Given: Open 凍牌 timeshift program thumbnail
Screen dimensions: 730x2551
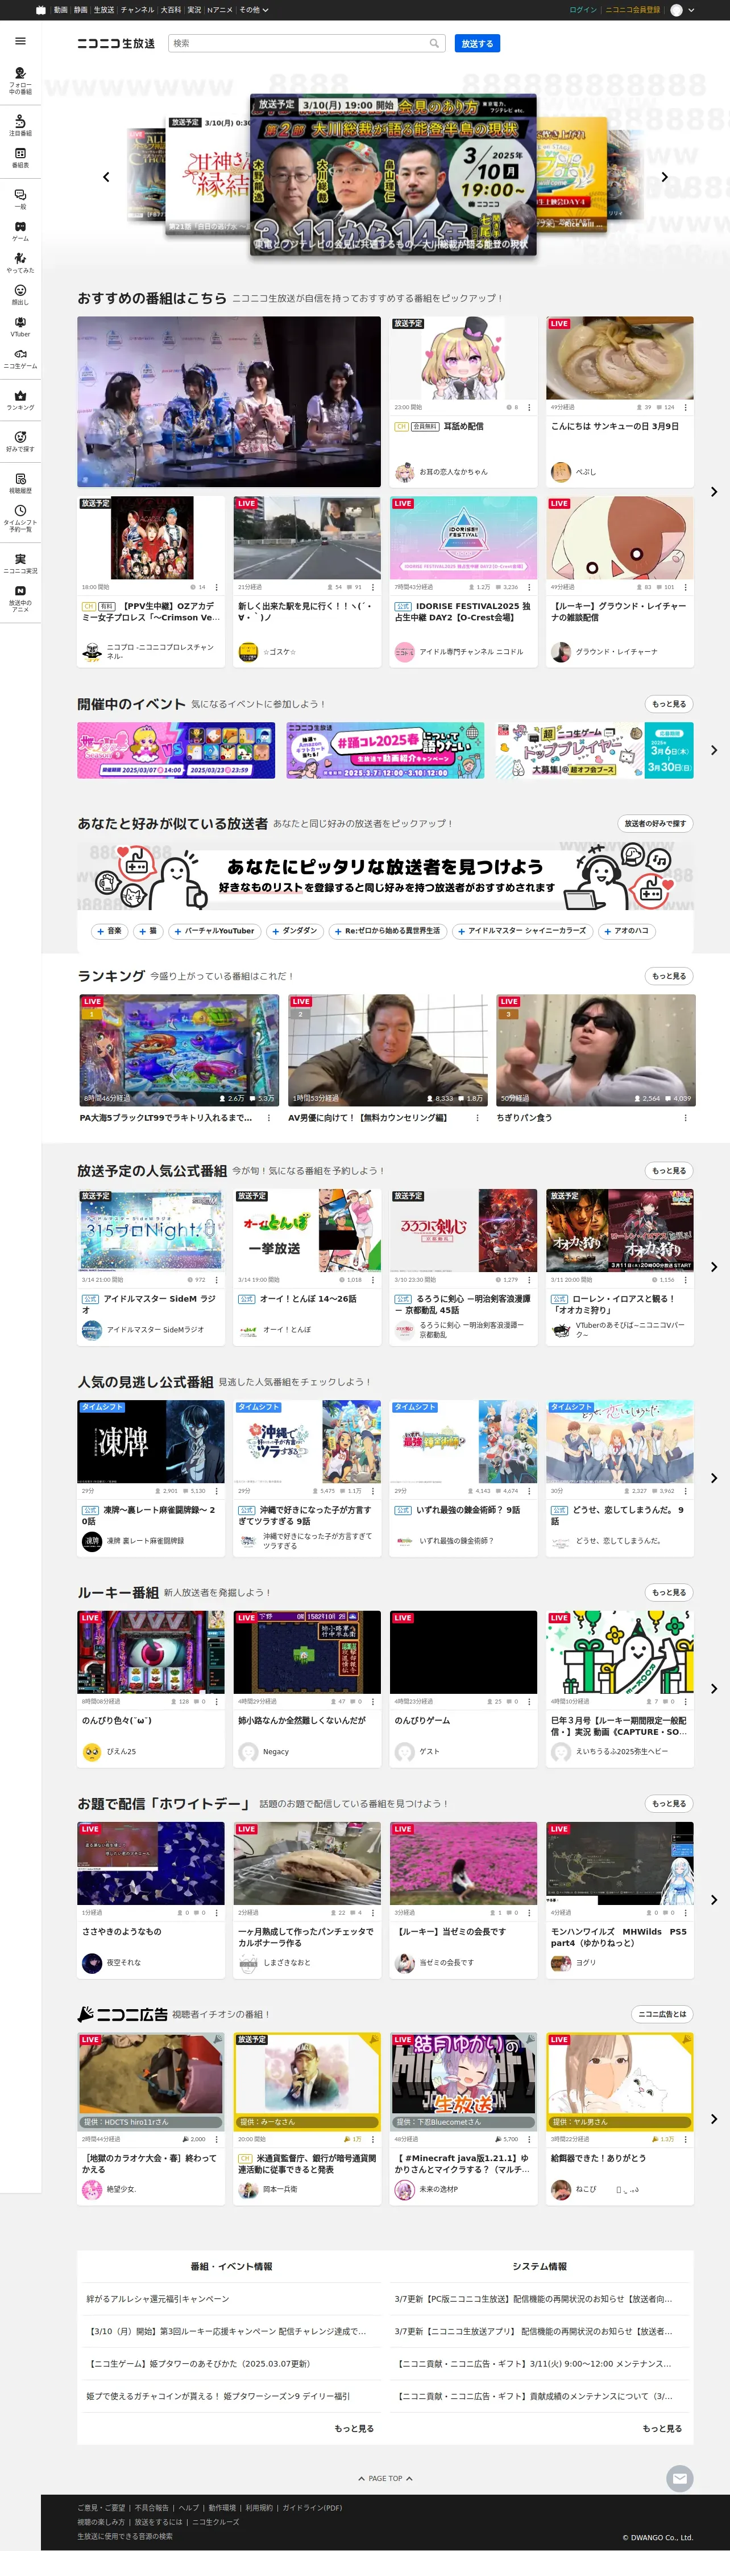Looking at the screenshot, I should 151,1441.
